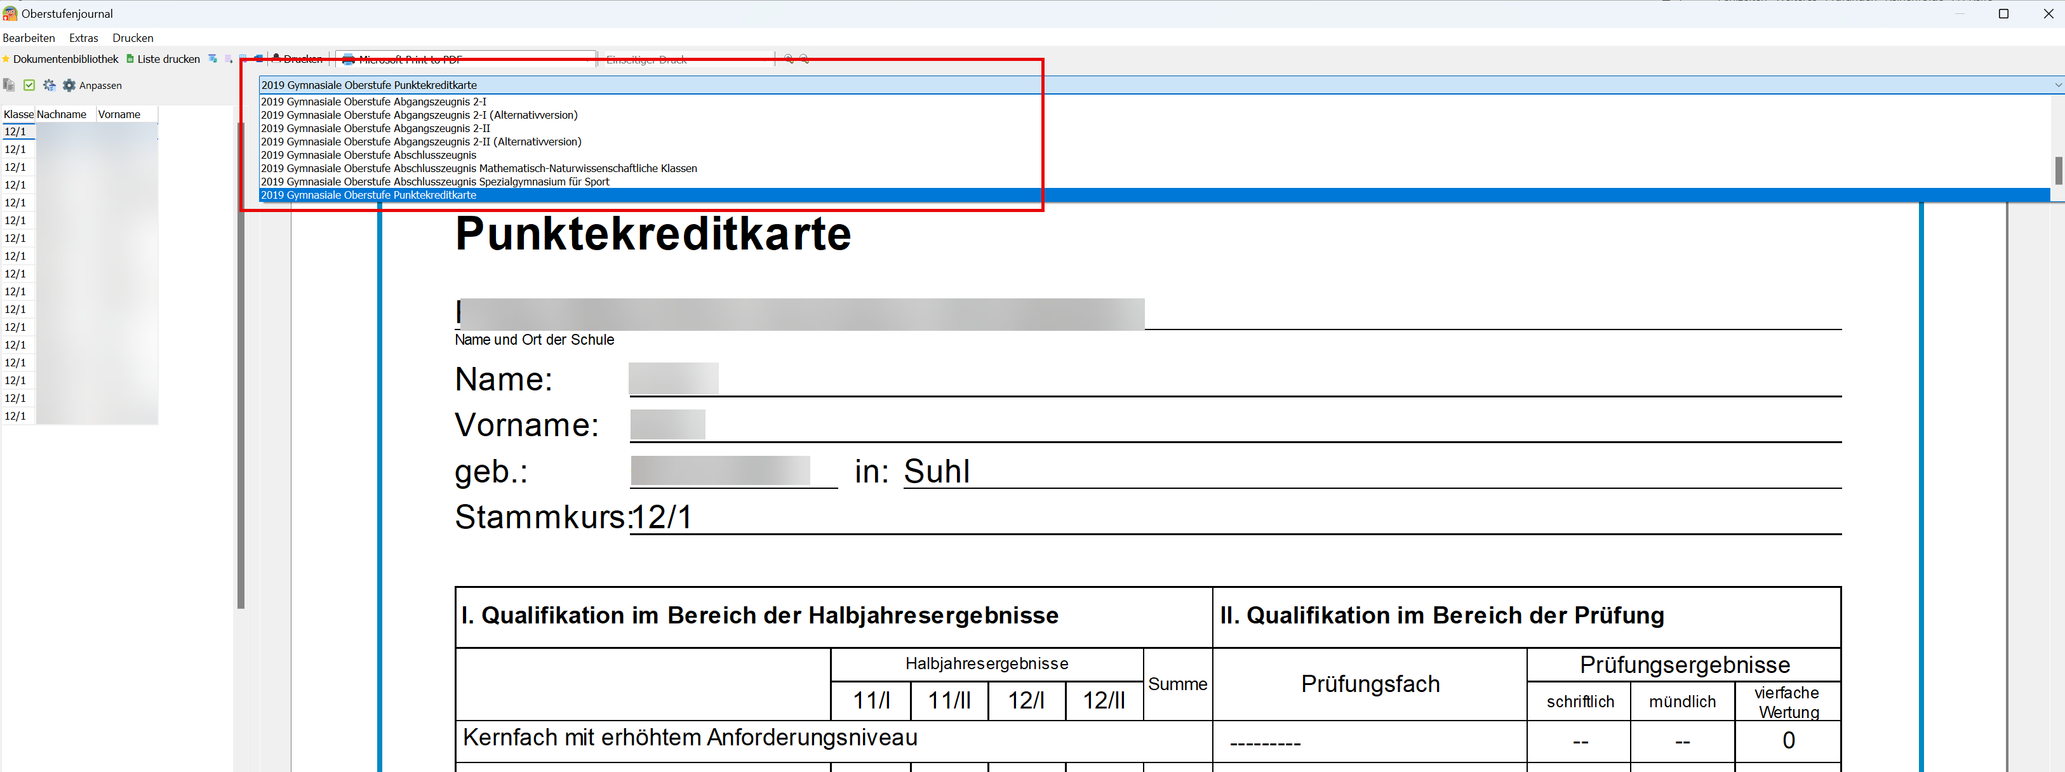Image resolution: width=2065 pixels, height=772 pixels.
Task: Maximize the Oberstufenjournal window
Action: coord(2003,13)
